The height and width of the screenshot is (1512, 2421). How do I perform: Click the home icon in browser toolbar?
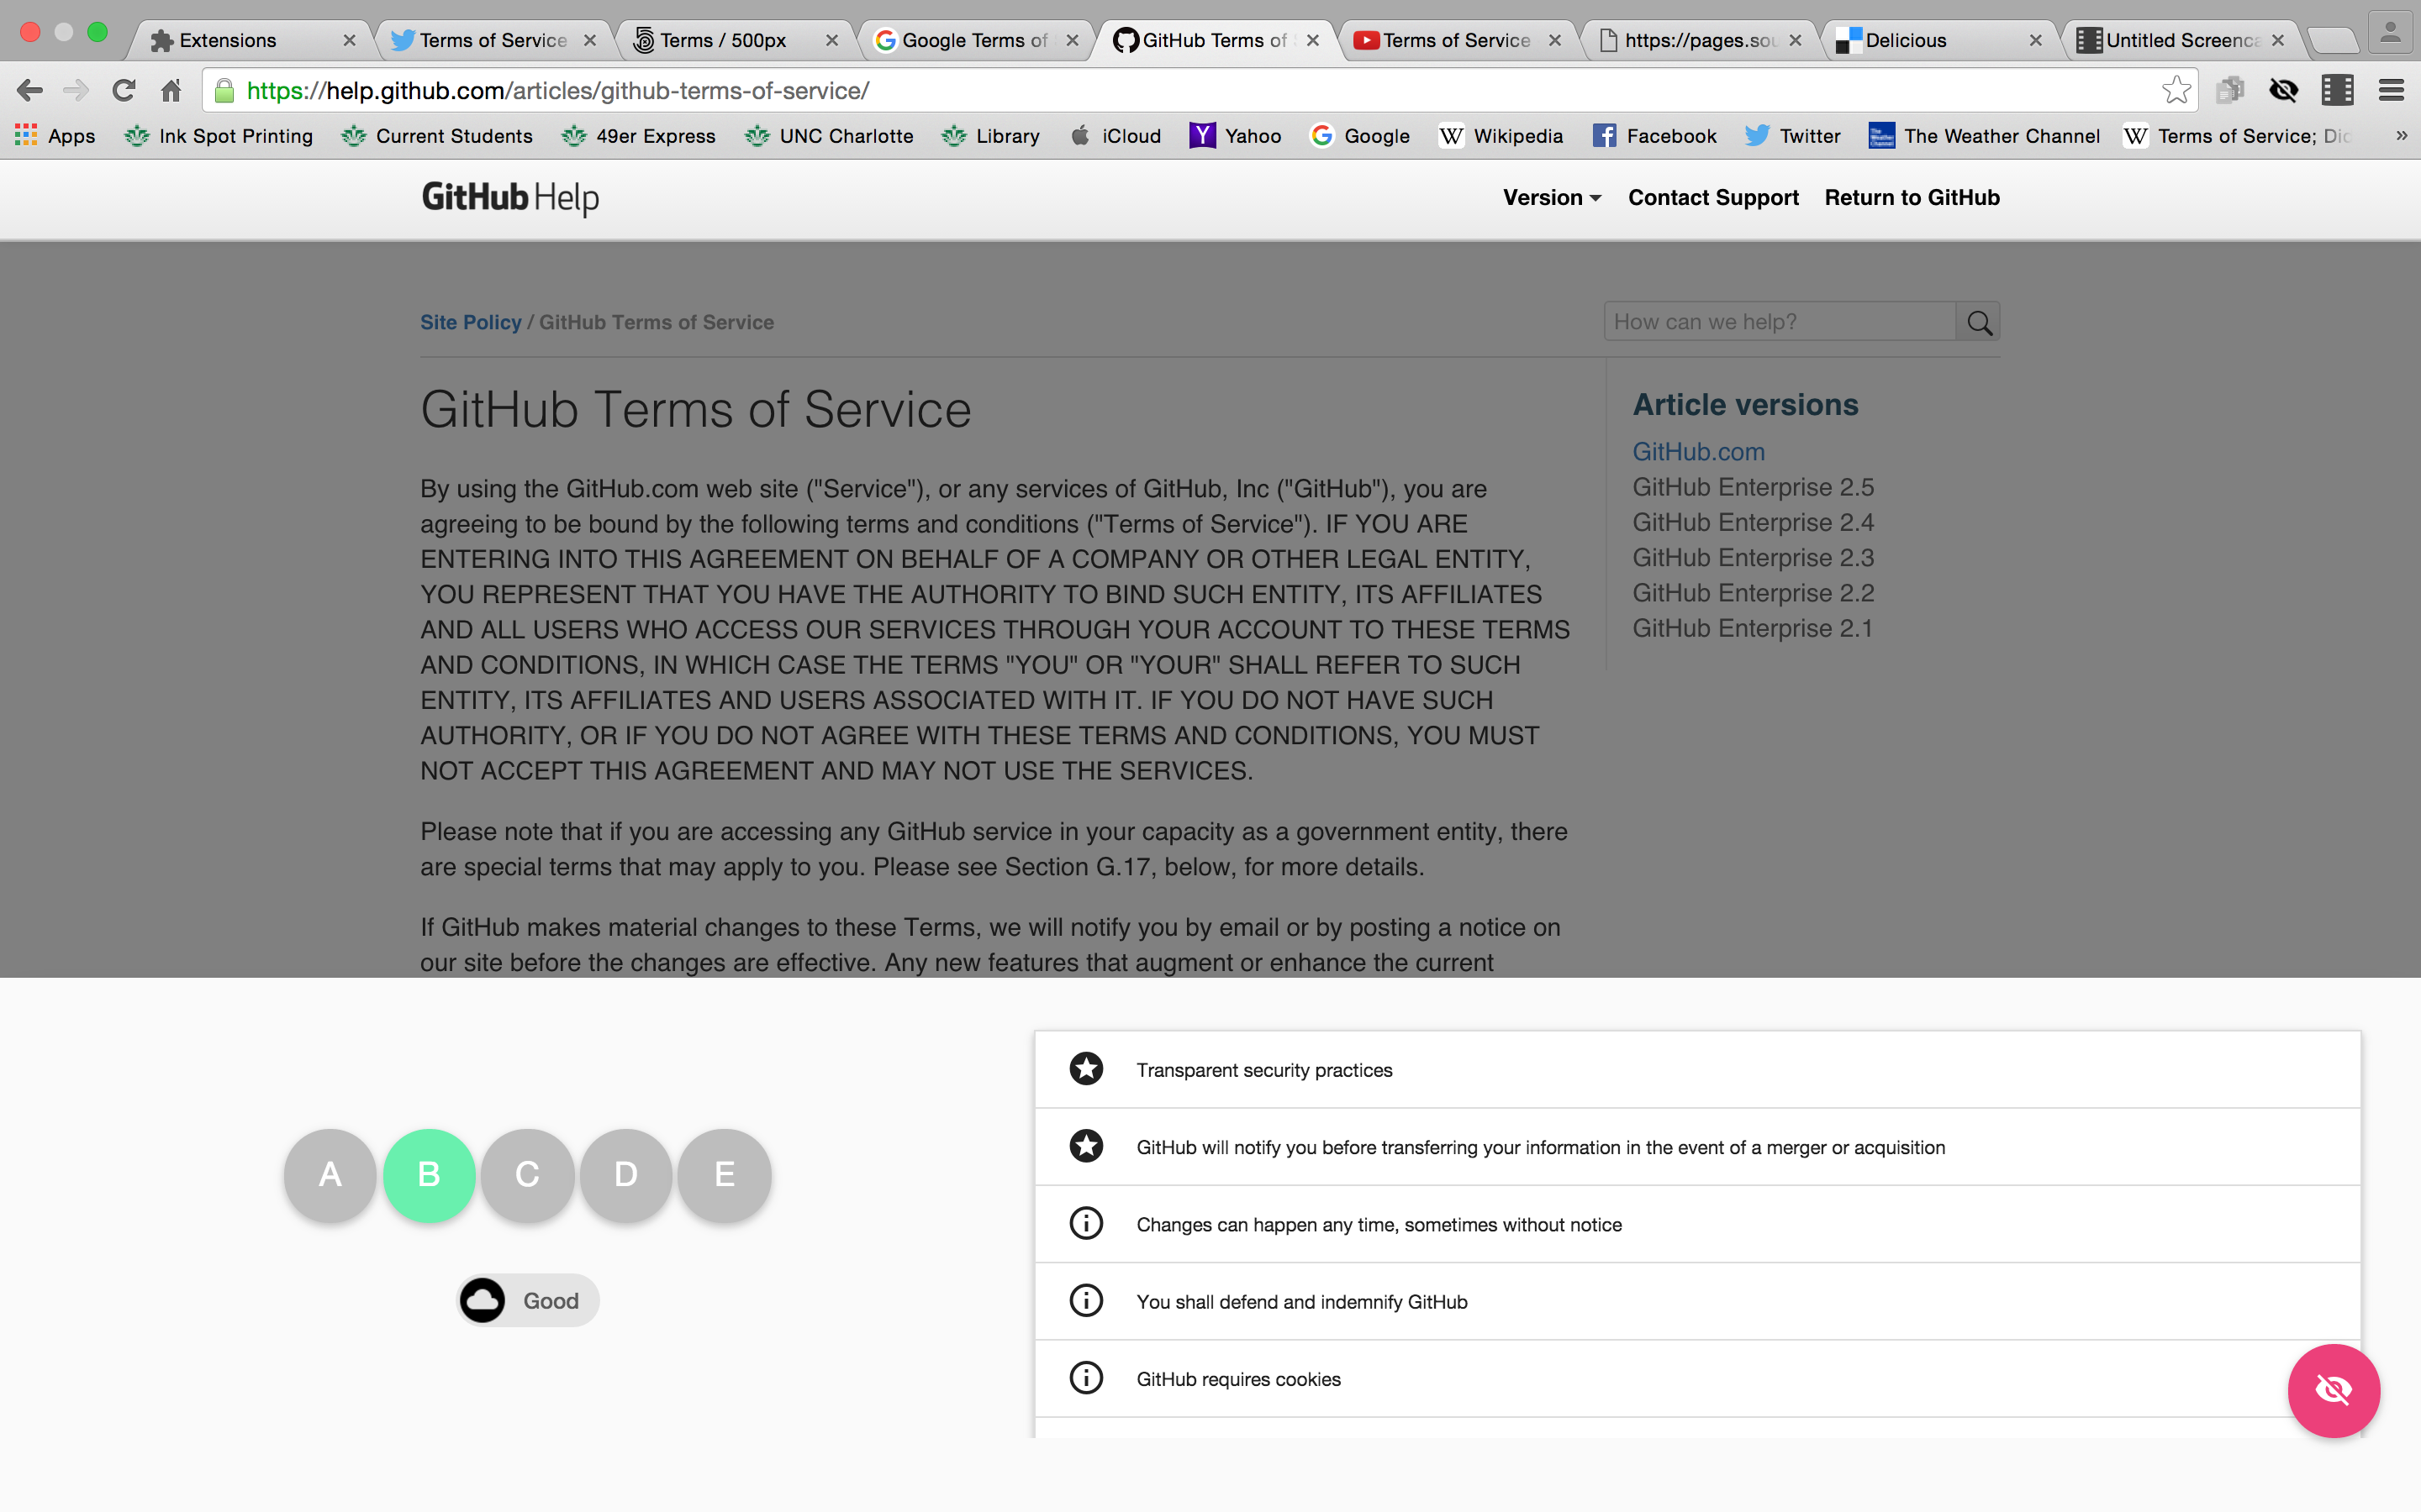tap(171, 90)
